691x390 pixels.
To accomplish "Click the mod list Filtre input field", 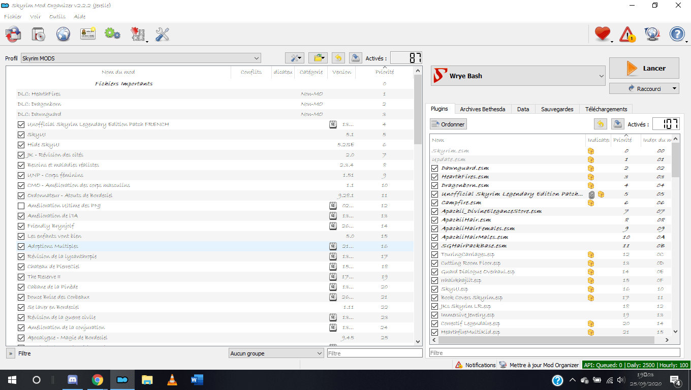I will [374, 353].
